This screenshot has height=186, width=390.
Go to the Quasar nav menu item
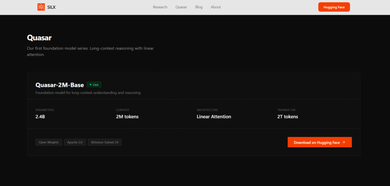(x=181, y=7)
